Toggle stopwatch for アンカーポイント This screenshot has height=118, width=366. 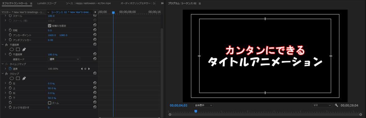pyautogui.click(x=10, y=35)
